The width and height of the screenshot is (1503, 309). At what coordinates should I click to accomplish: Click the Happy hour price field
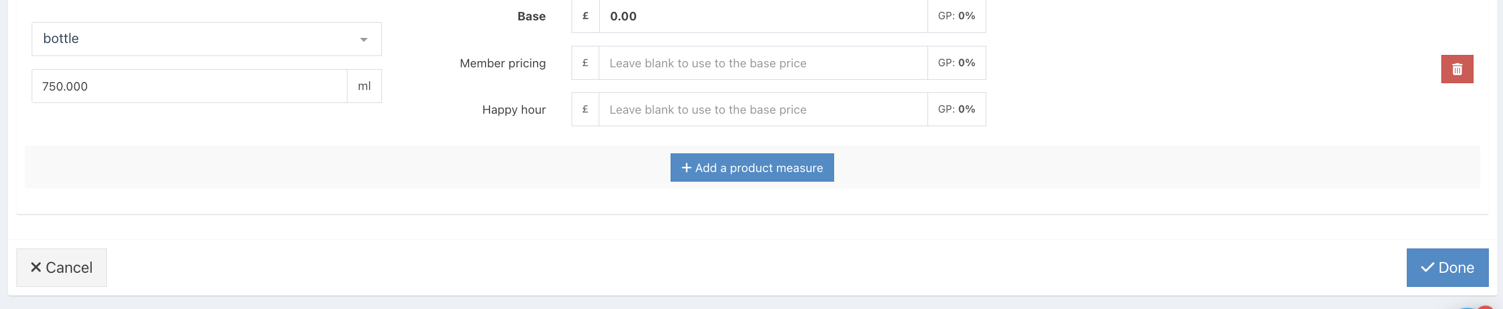pos(763,110)
